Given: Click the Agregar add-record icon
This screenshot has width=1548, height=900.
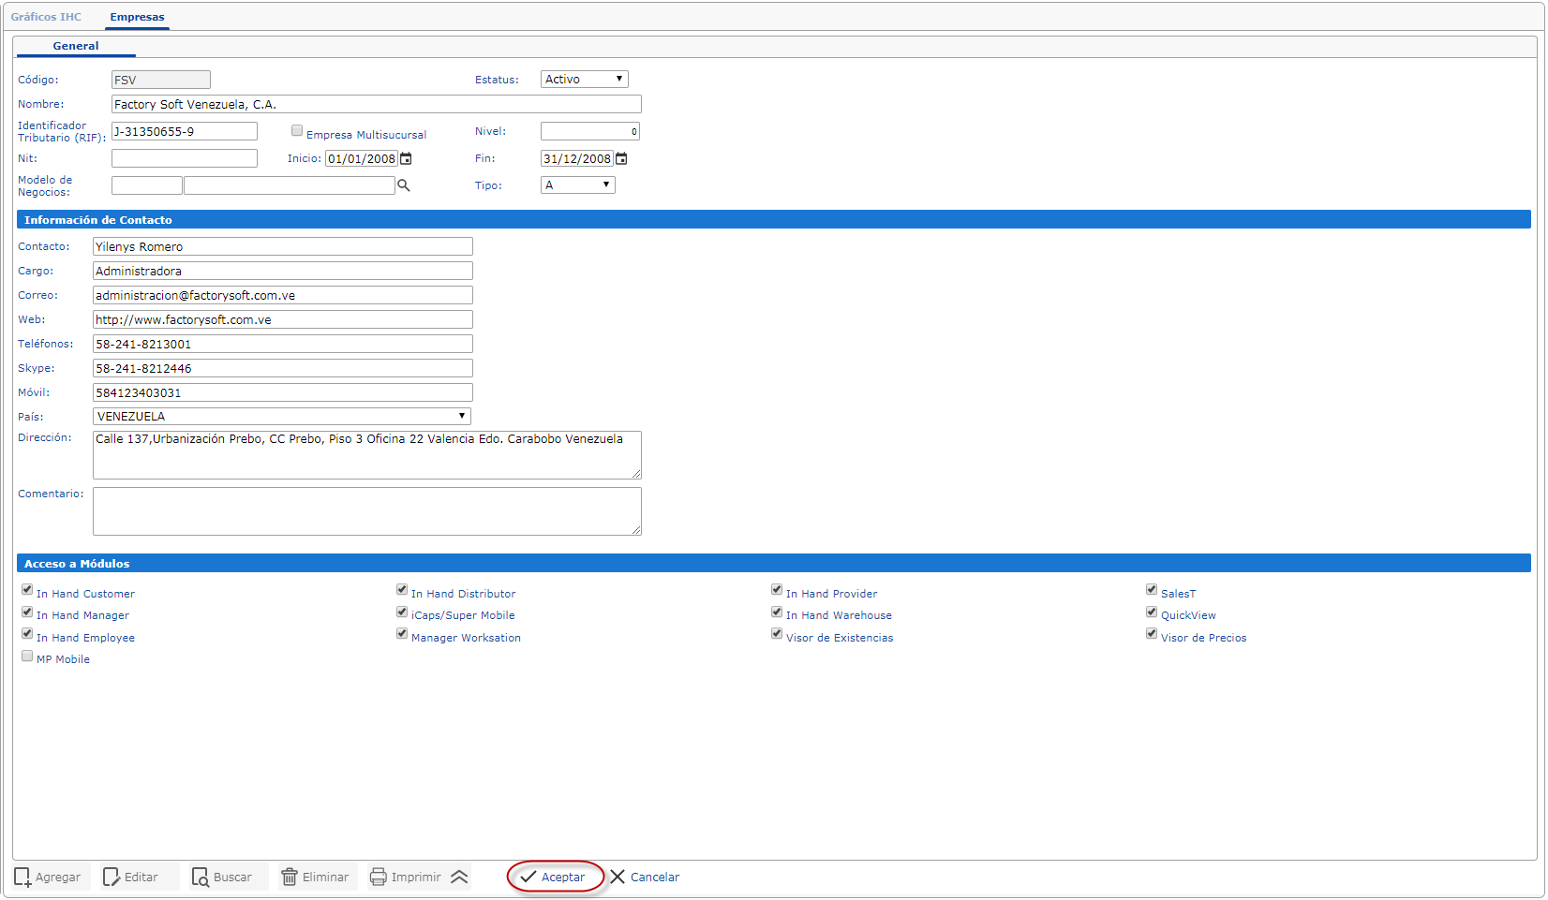Looking at the screenshot, I should tap(23, 878).
